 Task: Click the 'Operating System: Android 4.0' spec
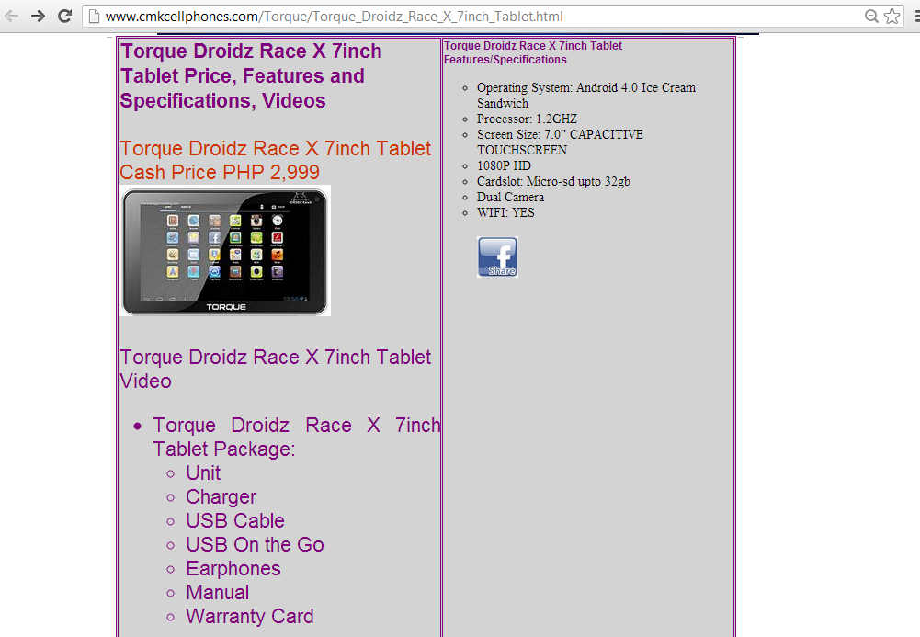[586, 95]
